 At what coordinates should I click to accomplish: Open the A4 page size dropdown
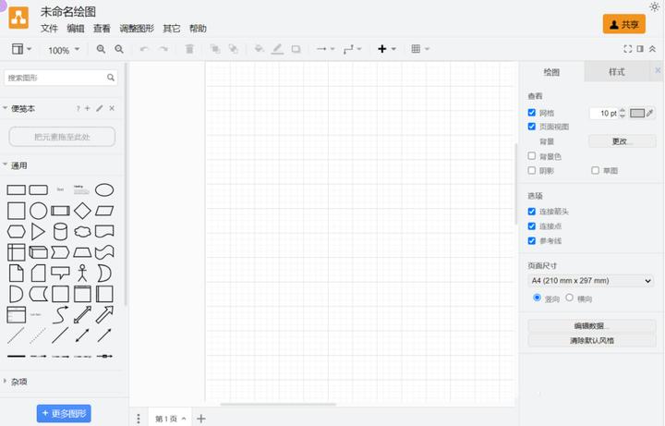pos(591,281)
